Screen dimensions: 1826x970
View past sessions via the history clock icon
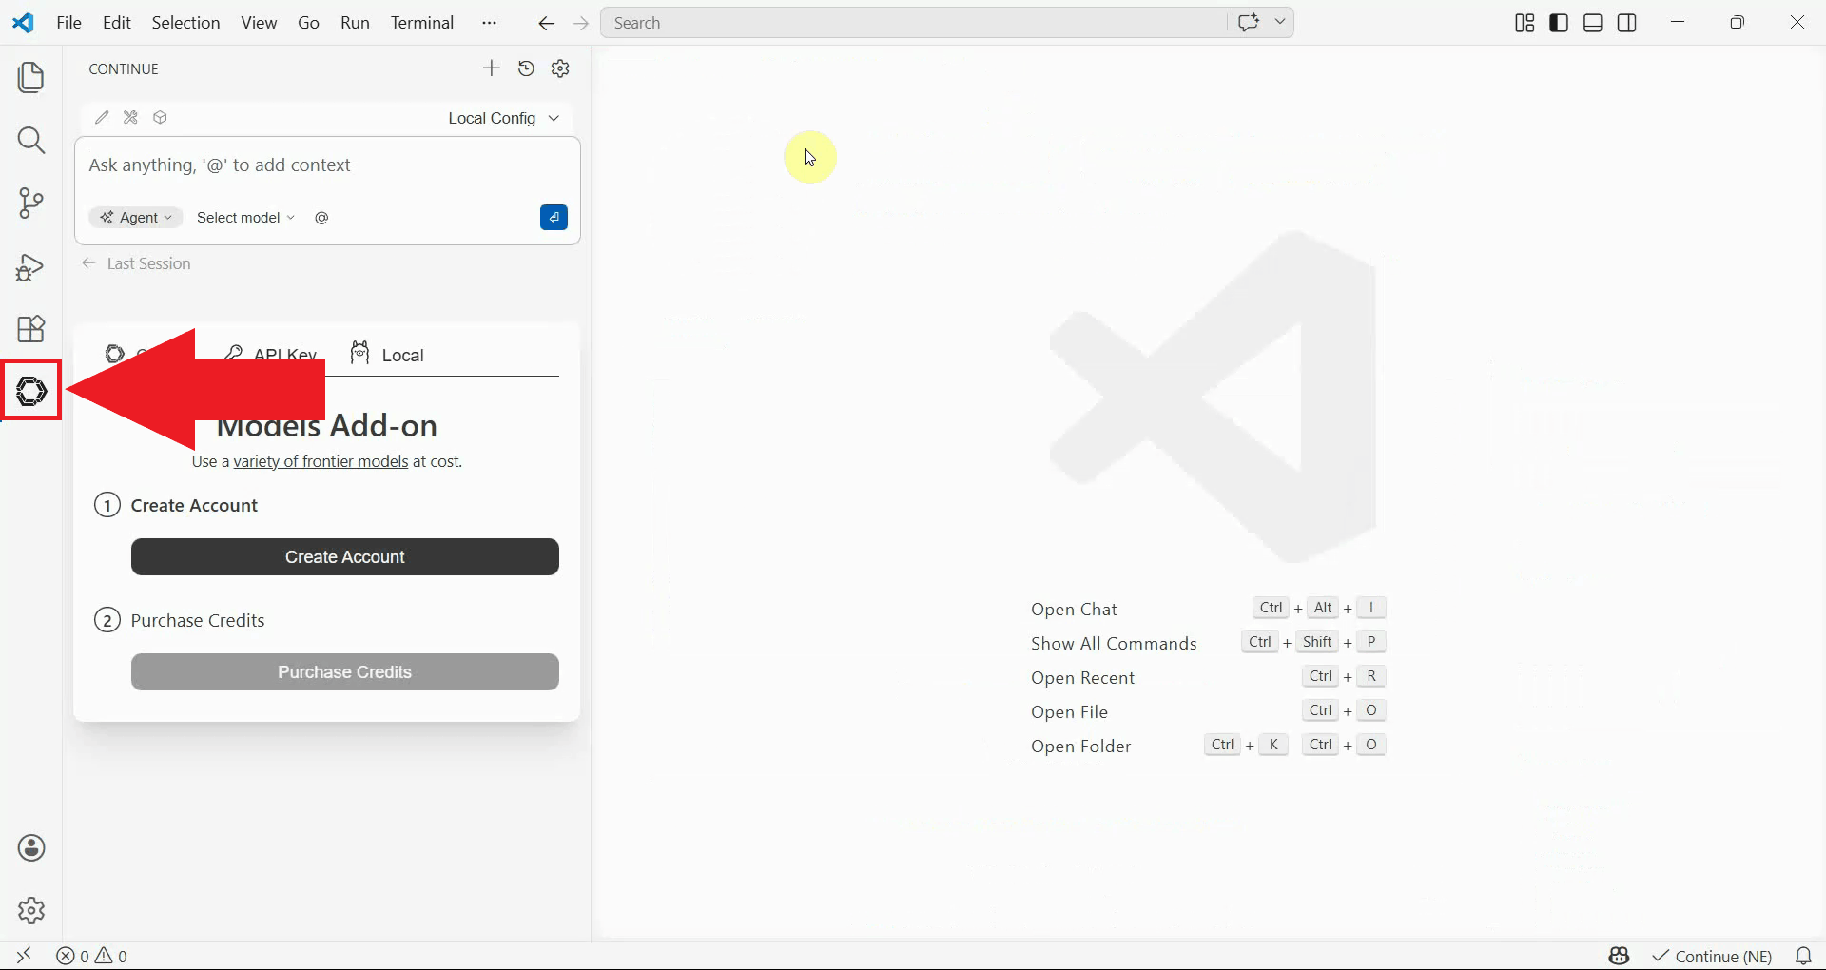coord(526,68)
